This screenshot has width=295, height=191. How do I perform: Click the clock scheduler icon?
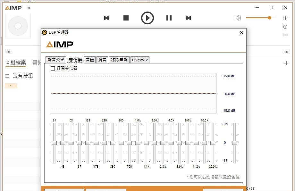coord(285,27)
